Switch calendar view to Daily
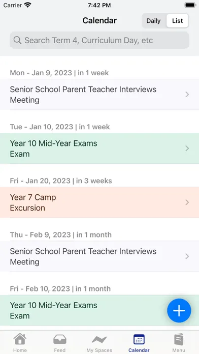Screen dimensions: 199x354 153,21
